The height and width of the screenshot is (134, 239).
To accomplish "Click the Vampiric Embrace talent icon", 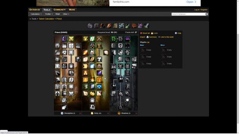I will pyautogui.click(x=120, y=66).
